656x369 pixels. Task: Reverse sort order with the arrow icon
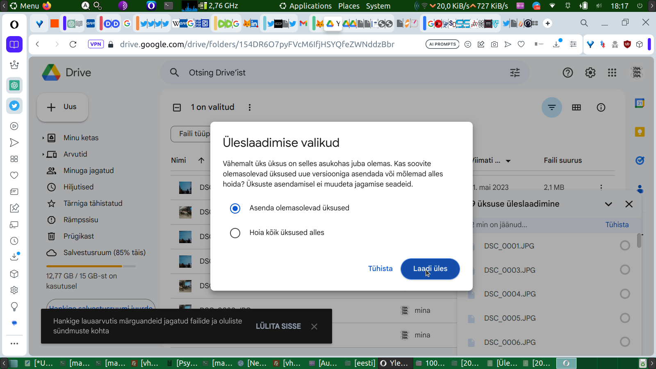coord(201,160)
